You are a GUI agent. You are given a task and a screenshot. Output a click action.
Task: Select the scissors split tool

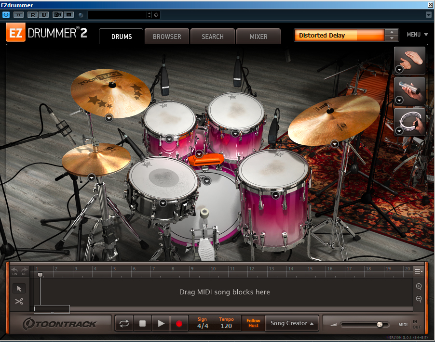point(19,301)
